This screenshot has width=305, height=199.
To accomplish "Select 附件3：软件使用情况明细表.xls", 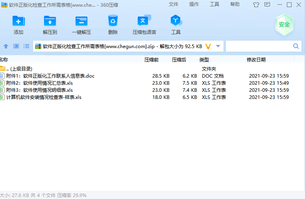I will pos(39,90).
